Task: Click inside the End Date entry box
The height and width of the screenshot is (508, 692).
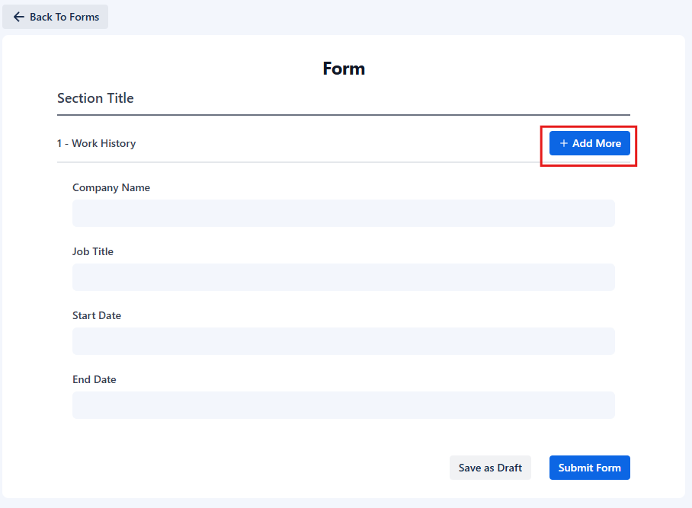Action: pyautogui.click(x=343, y=405)
